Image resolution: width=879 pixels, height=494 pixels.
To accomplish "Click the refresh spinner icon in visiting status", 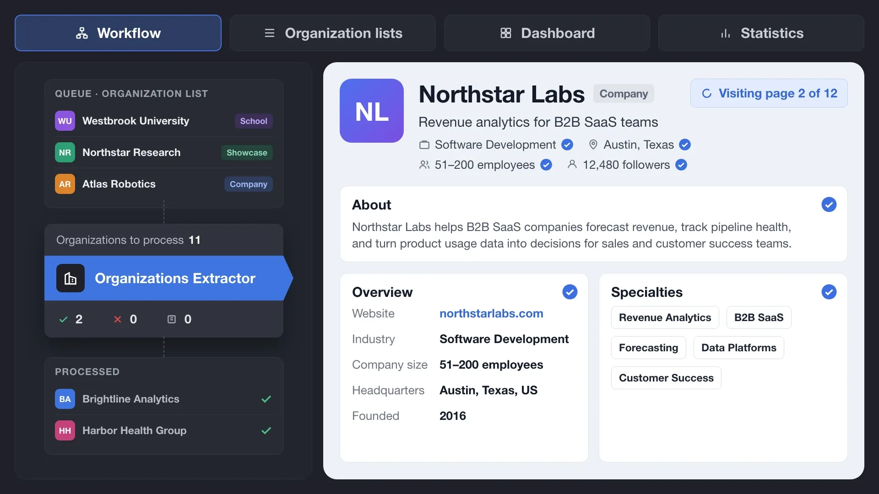I will (x=707, y=93).
